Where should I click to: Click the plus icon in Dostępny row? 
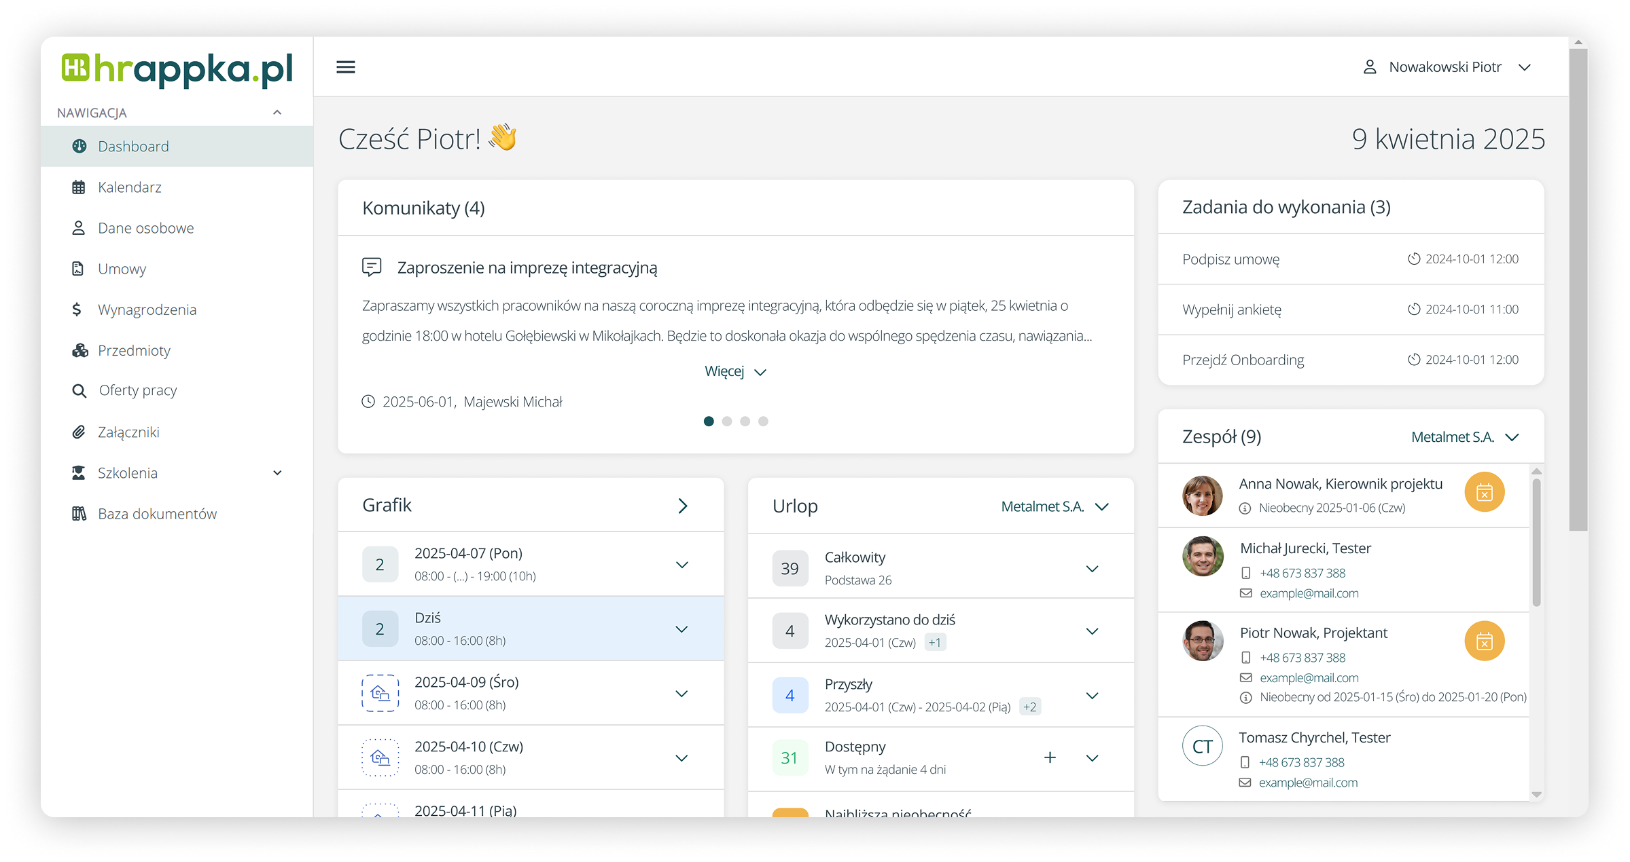pyautogui.click(x=1050, y=757)
